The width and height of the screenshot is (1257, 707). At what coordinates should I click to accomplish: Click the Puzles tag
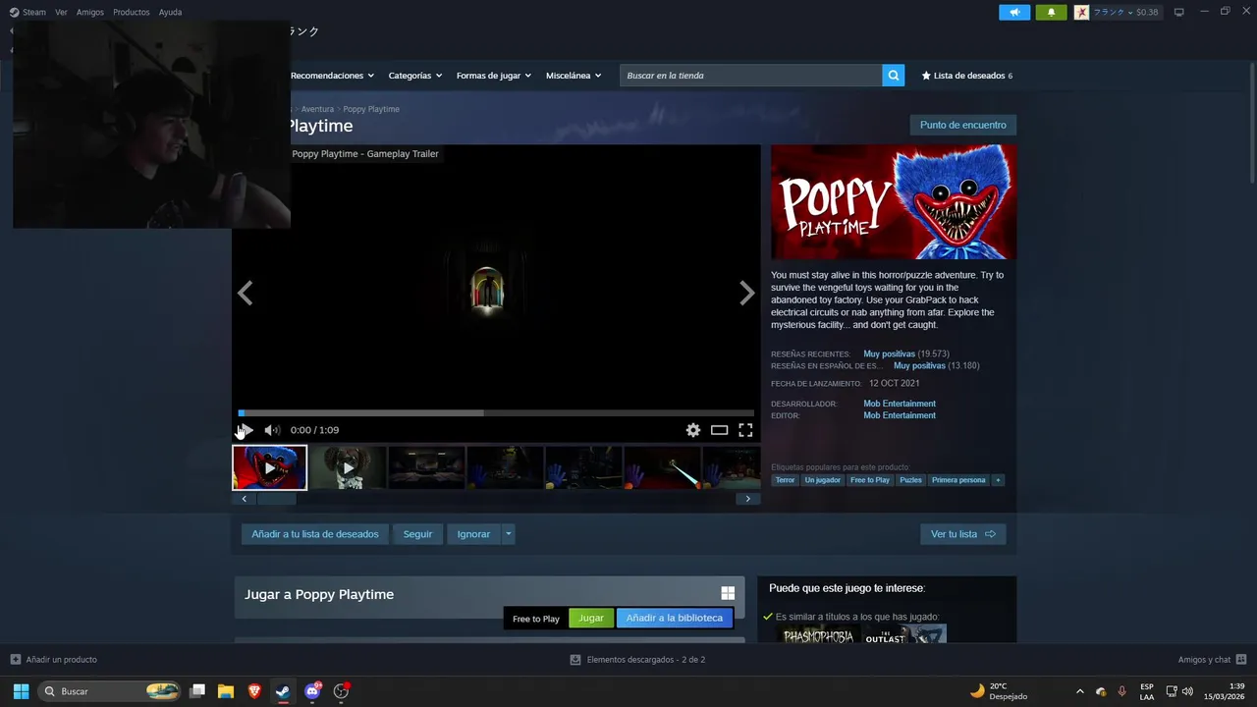911,480
